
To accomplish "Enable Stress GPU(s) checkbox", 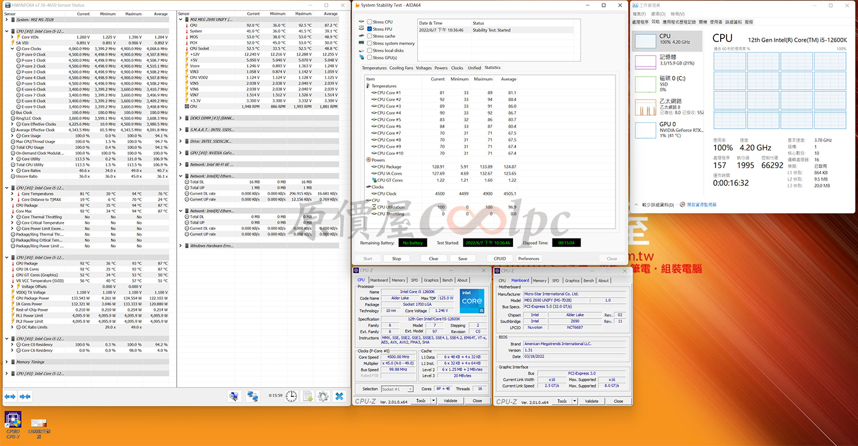I will [370, 58].
